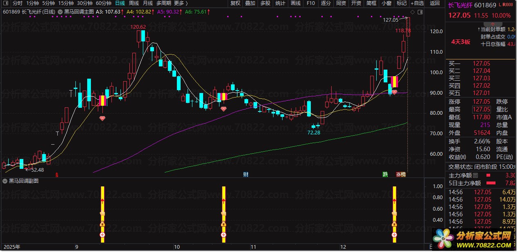The height and width of the screenshot is (252, 518).
Task: Switch to 周线 weekly chart
Action: coord(134,3)
